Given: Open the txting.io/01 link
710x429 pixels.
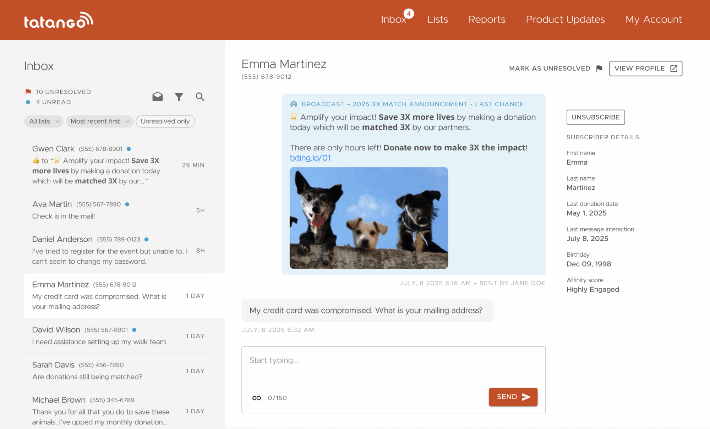Looking at the screenshot, I should click(310, 158).
